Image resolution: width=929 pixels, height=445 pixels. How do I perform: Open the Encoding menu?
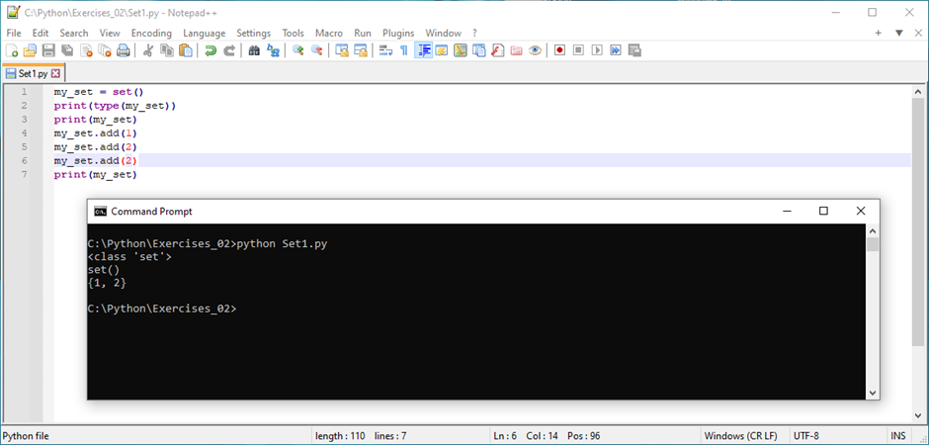pyautogui.click(x=151, y=34)
